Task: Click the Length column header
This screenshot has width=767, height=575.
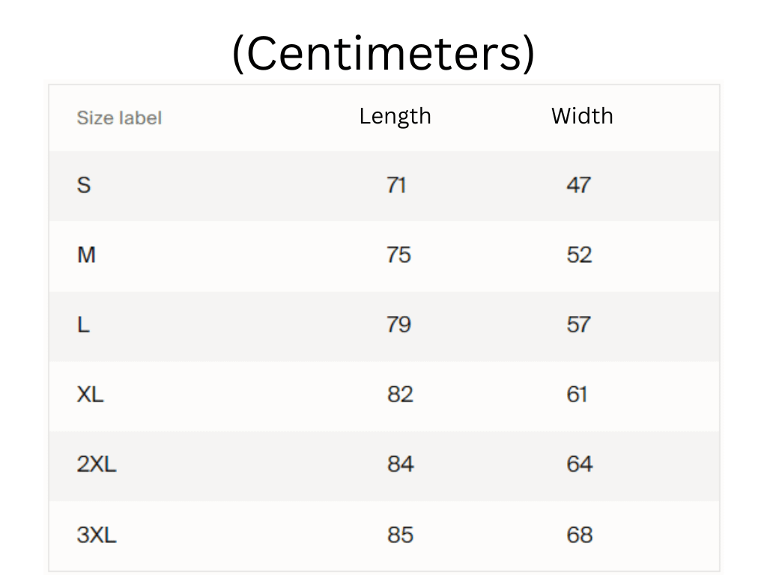Action: pos(395,116)
